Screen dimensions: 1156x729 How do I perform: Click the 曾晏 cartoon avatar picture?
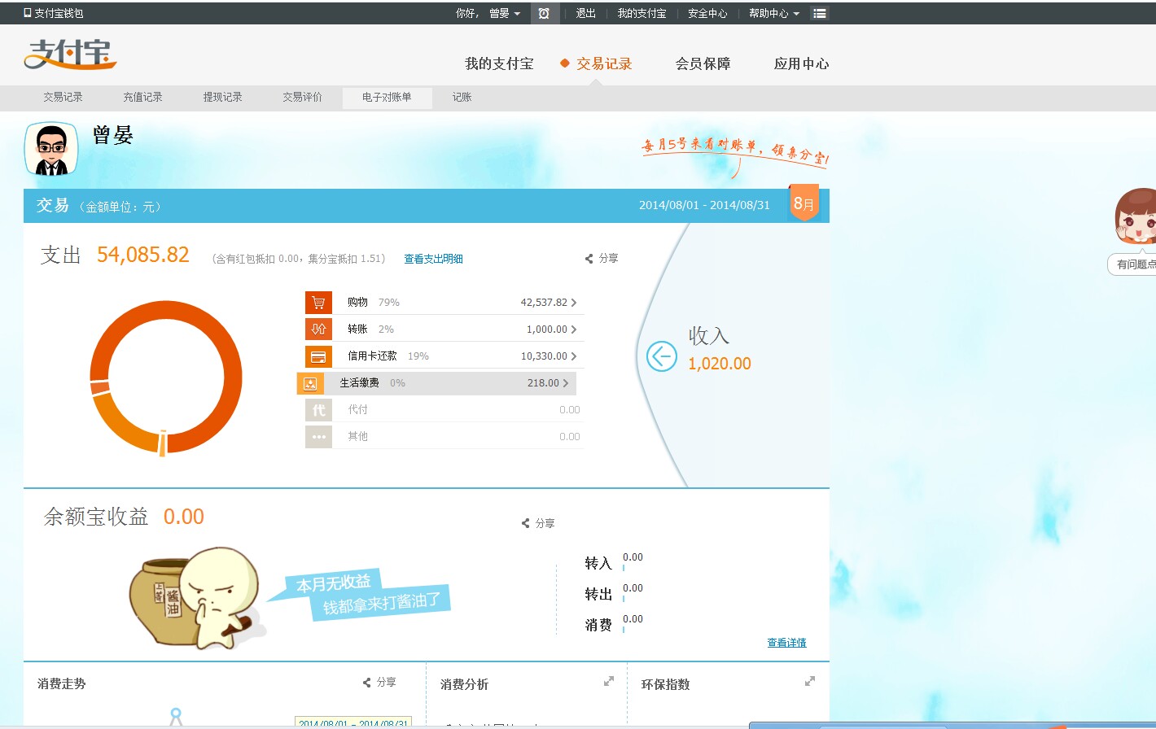51,149
